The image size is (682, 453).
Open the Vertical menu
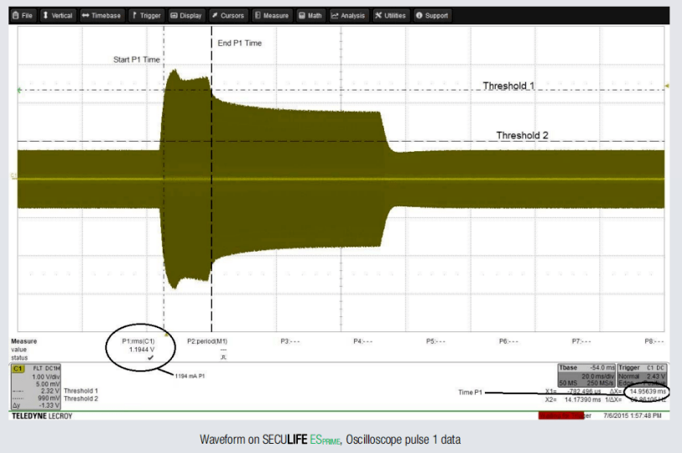tap(58, 15)
